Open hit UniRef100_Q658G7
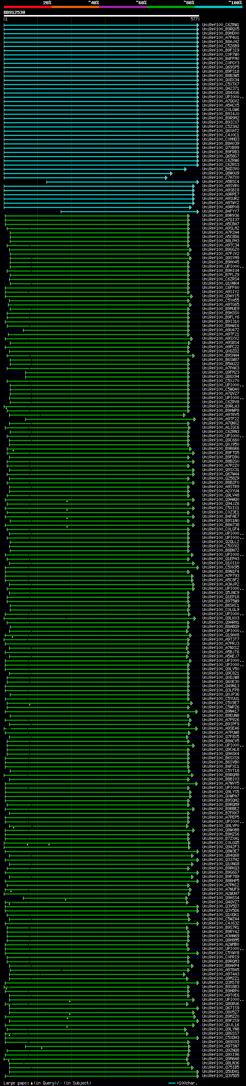This screenshot has height=1086, width=246. click(220, 156)
